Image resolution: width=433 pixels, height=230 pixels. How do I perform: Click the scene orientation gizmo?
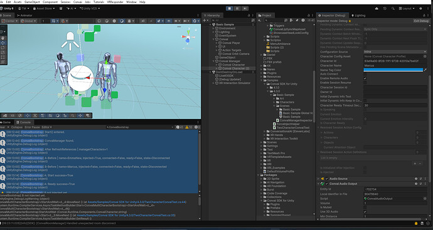(188, 37)
